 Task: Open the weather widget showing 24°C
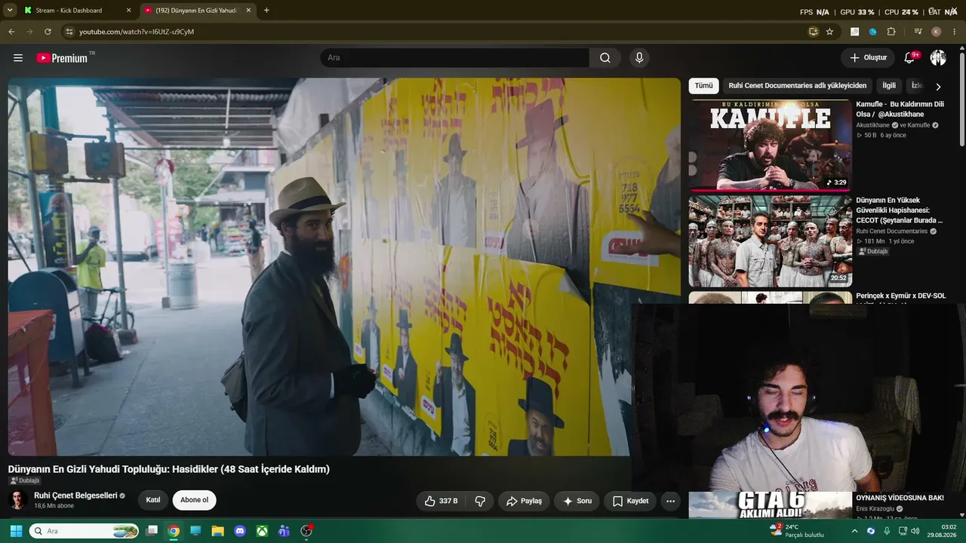(x=797, y=531)
